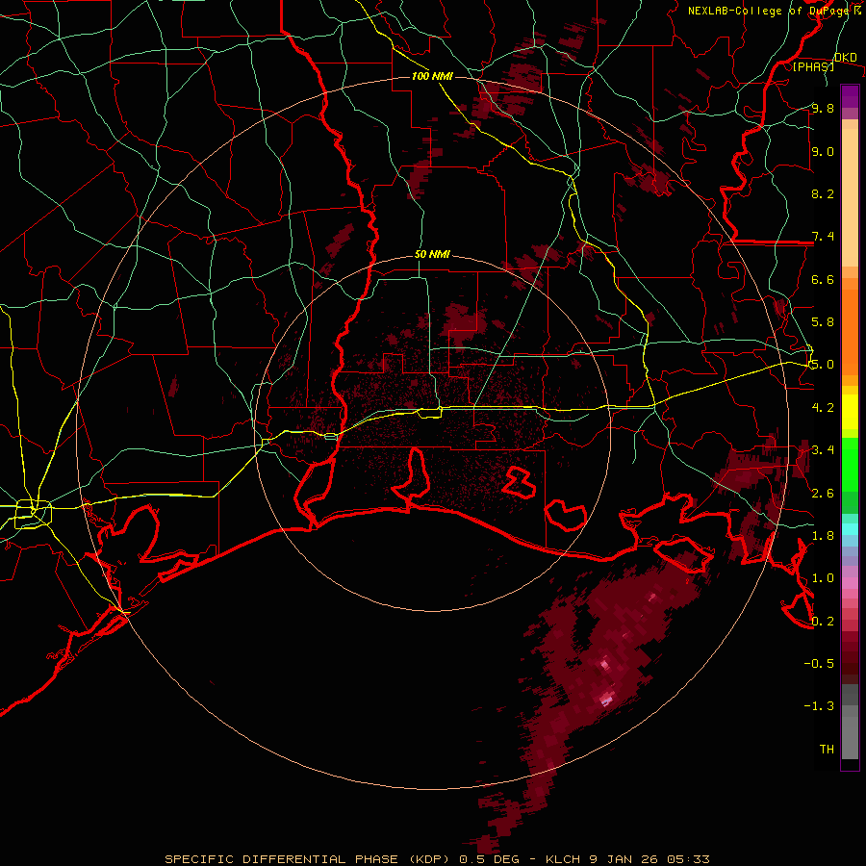Click the 50 NMI range ring label

432,254
